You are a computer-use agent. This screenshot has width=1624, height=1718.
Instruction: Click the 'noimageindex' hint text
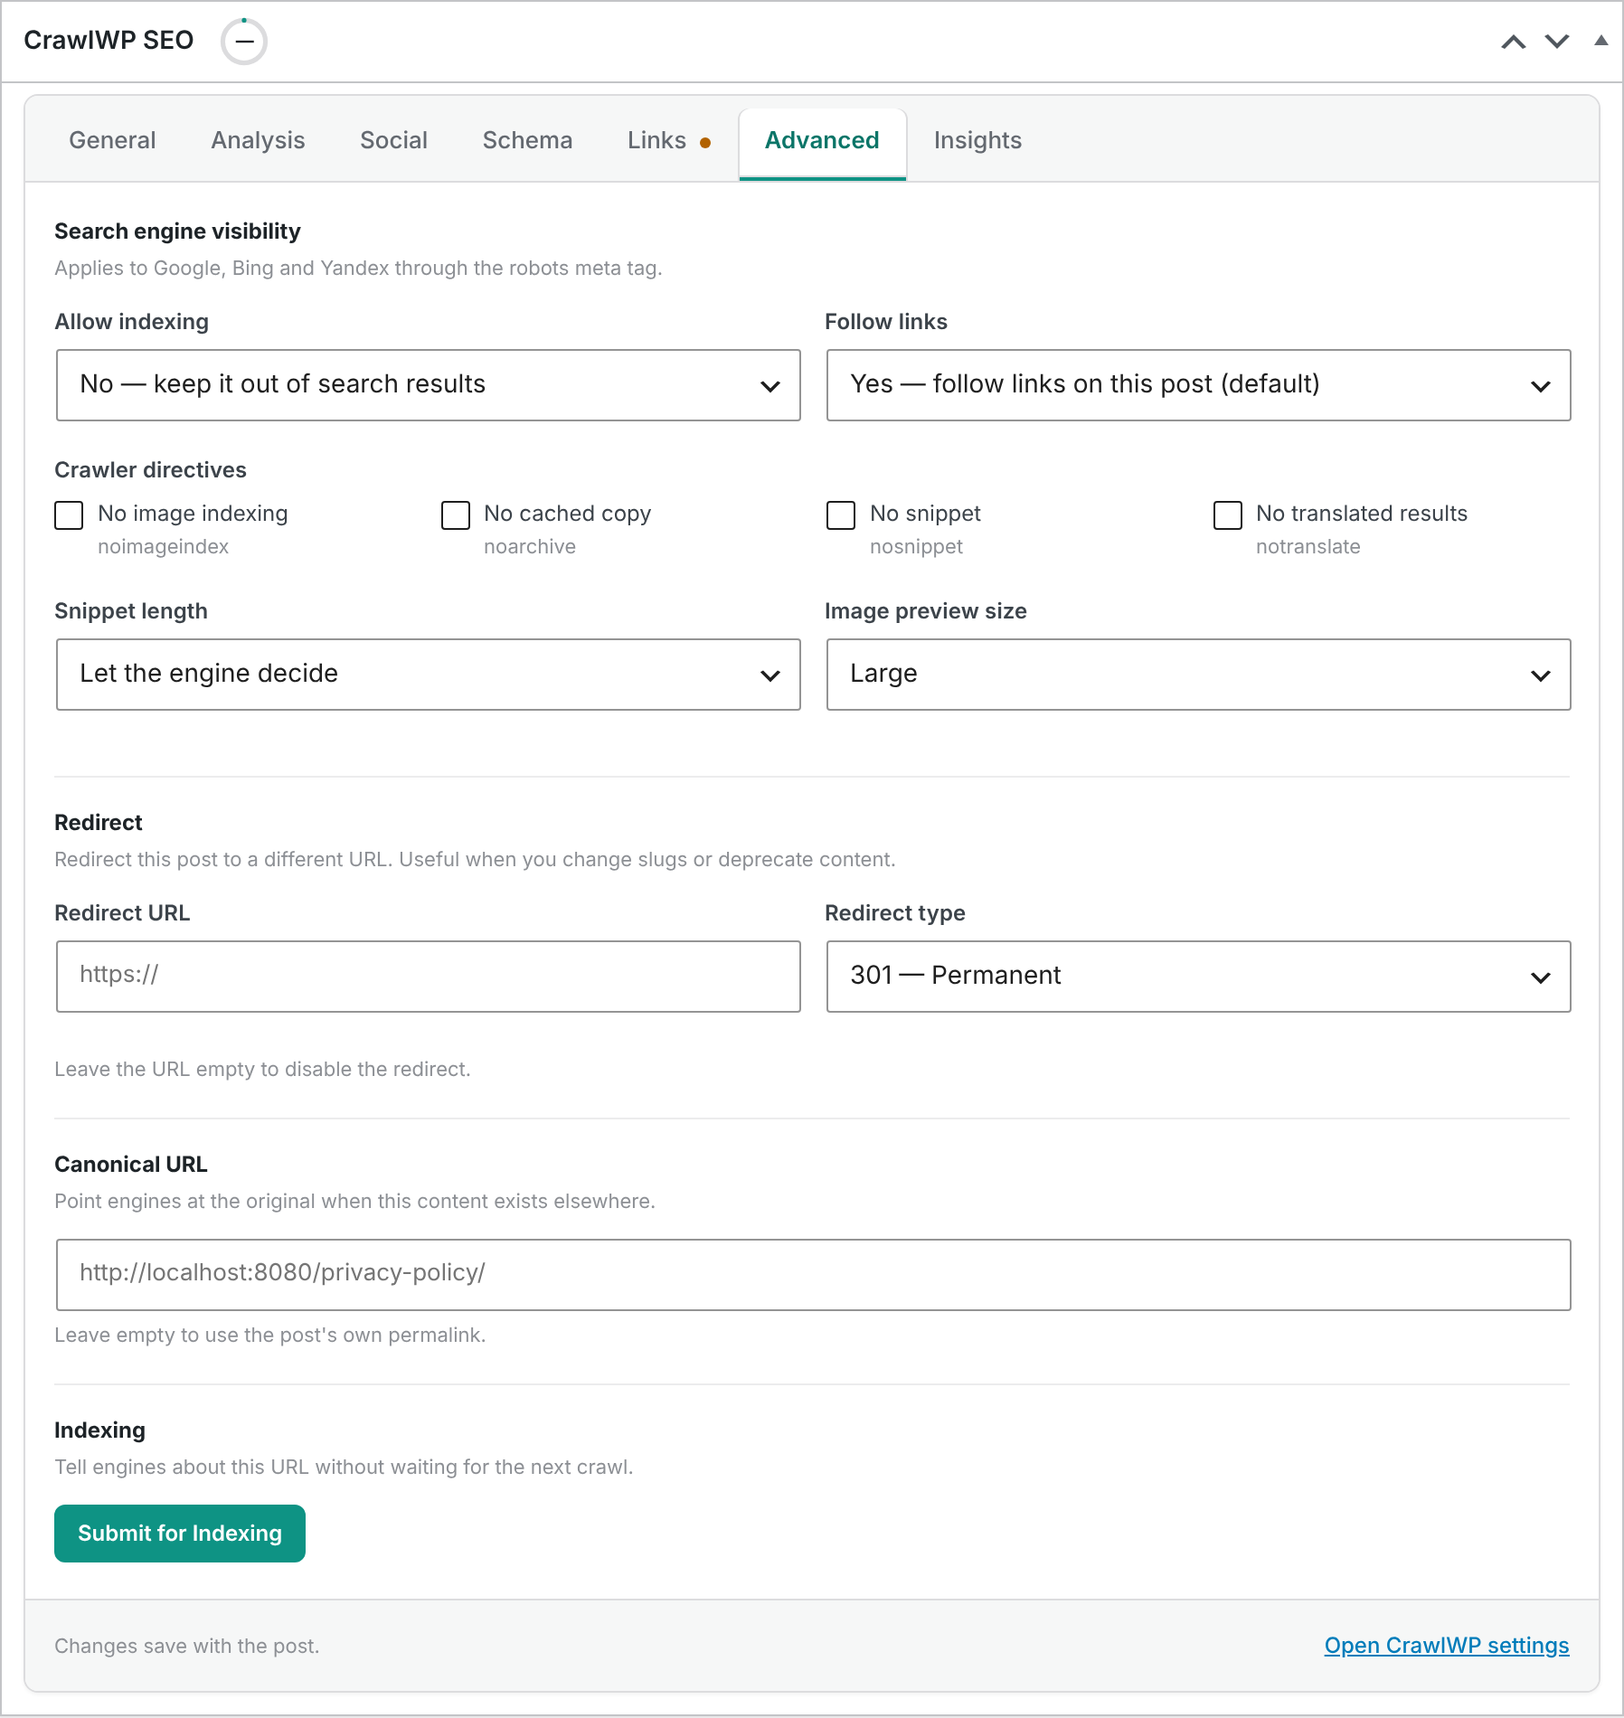click(163, 547)
